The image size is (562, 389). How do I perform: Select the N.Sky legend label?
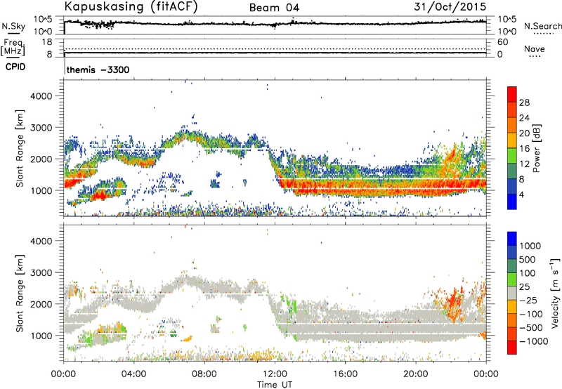click(13, 26)
